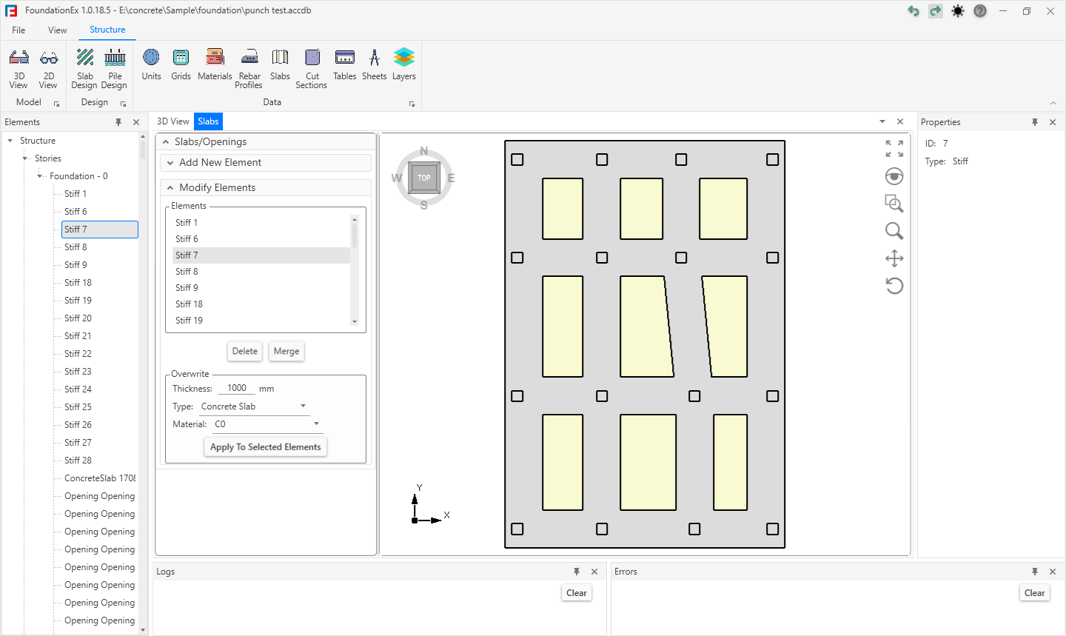
Task: Open the Pile Design tool
Action: click(115, 68)
